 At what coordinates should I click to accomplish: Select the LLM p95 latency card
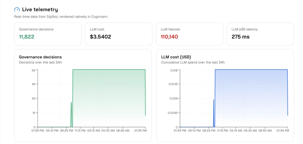point(260,34)
